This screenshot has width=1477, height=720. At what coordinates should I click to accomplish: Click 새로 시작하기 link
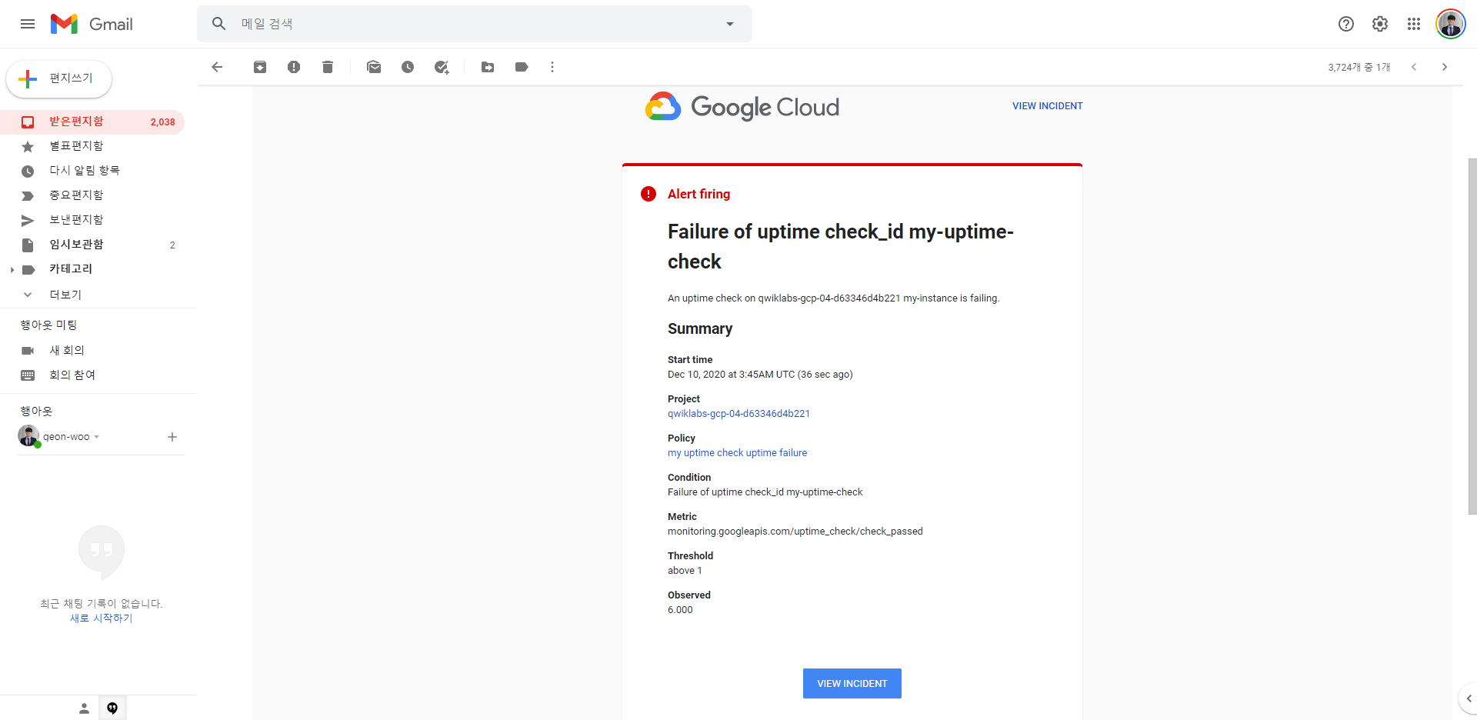coord(102,618)
